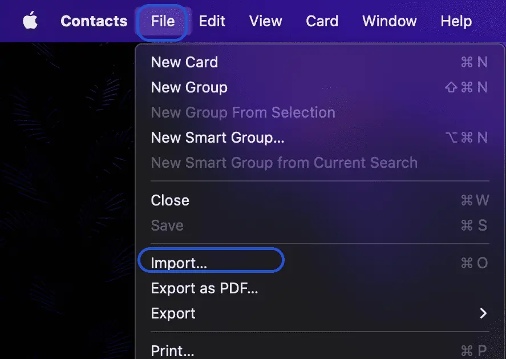The image size is (506, 359).
Task: Choose New Card from File menu
Action: pos(320,62)
